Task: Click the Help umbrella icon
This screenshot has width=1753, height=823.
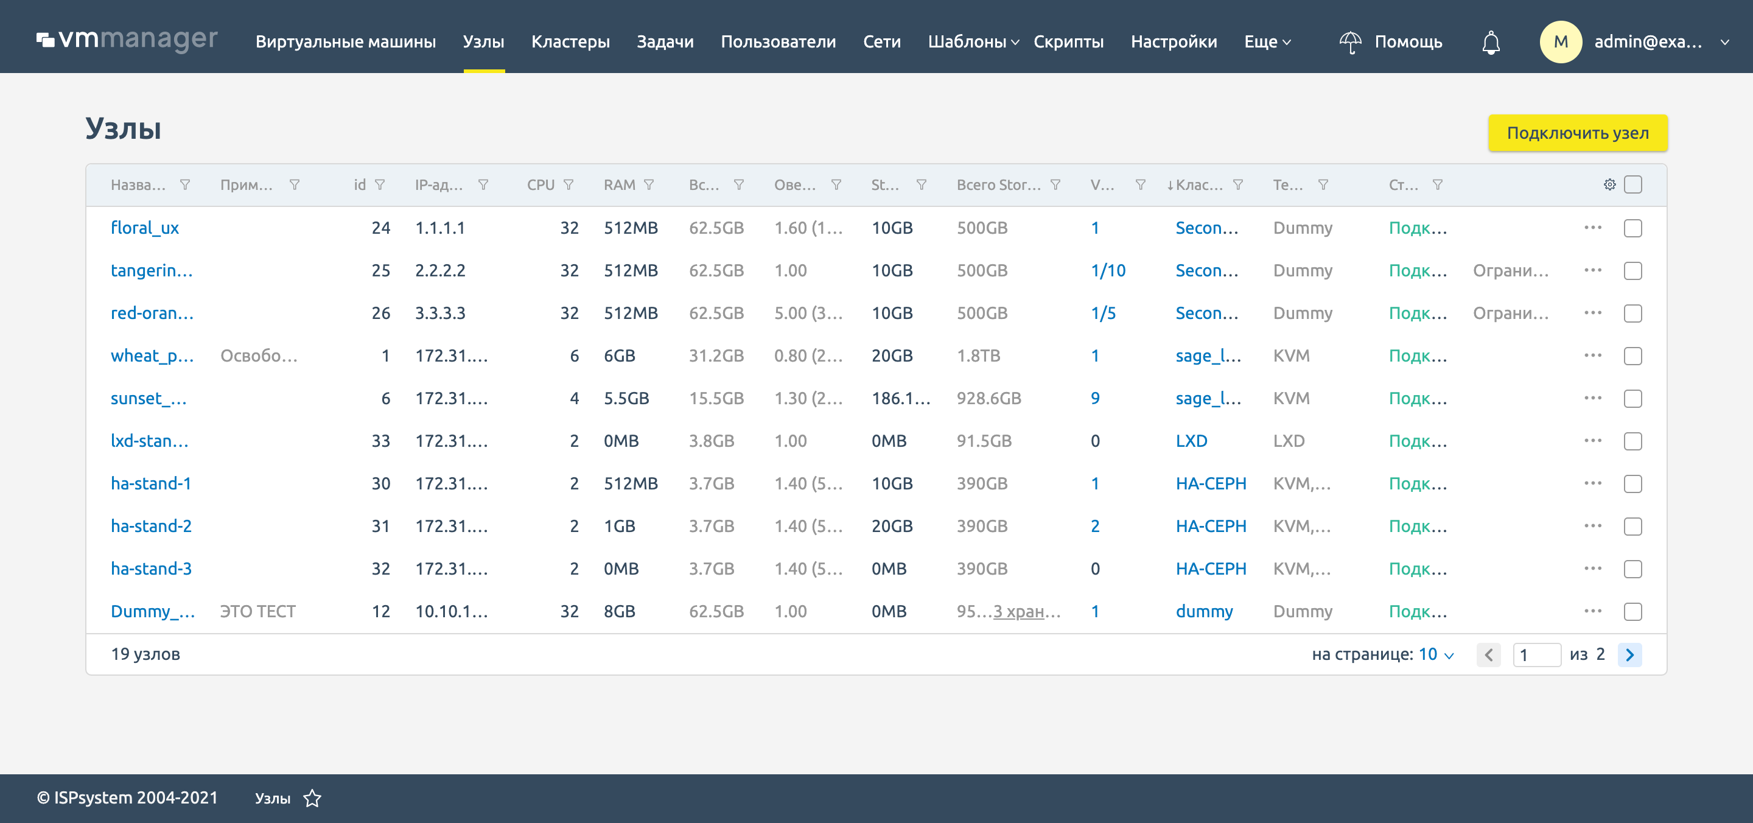Action: pos(1350,42)
